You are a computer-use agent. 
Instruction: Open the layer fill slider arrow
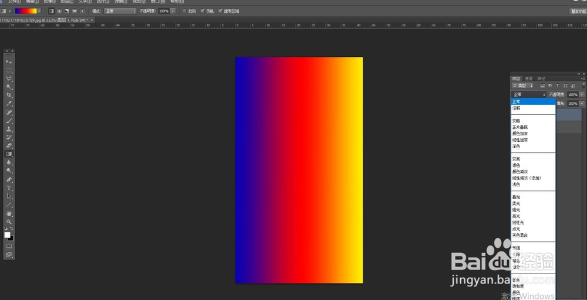tap(582, 104)
